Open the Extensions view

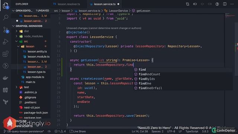coord(6,54)
